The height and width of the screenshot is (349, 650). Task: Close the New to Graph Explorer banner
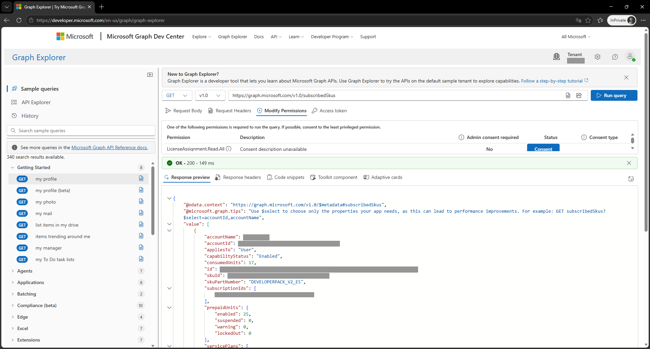click(626, 77)
